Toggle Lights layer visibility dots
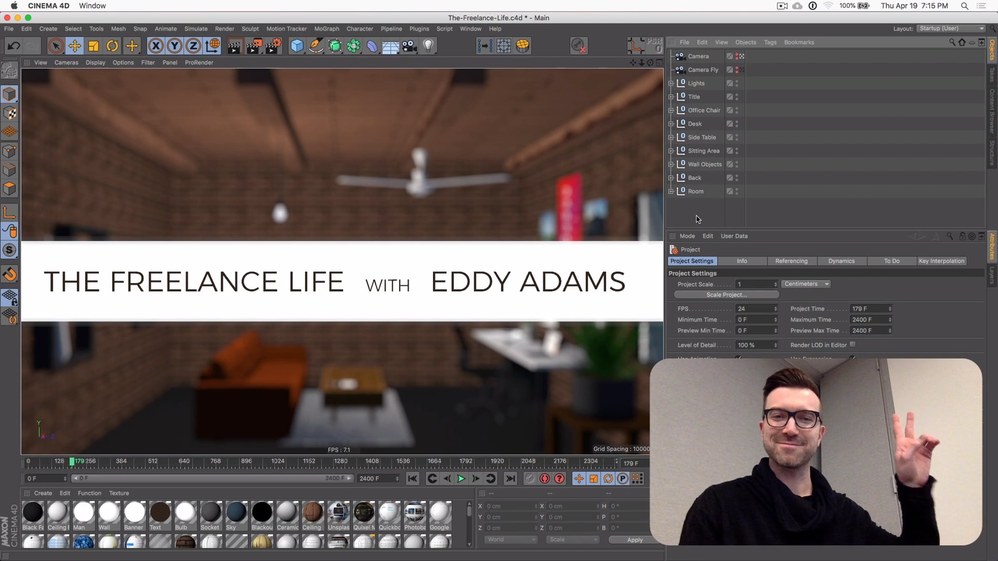 point(737,83)
